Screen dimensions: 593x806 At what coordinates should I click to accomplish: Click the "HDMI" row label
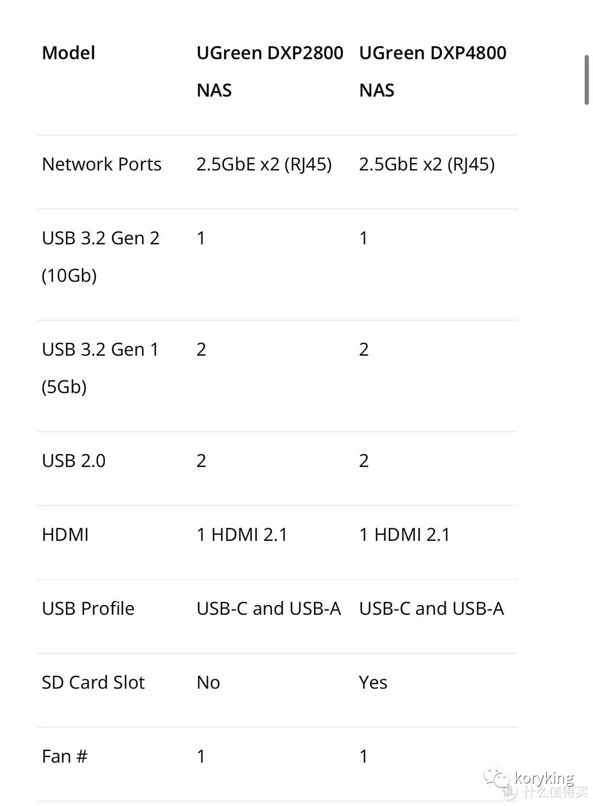tap(65, 535)
